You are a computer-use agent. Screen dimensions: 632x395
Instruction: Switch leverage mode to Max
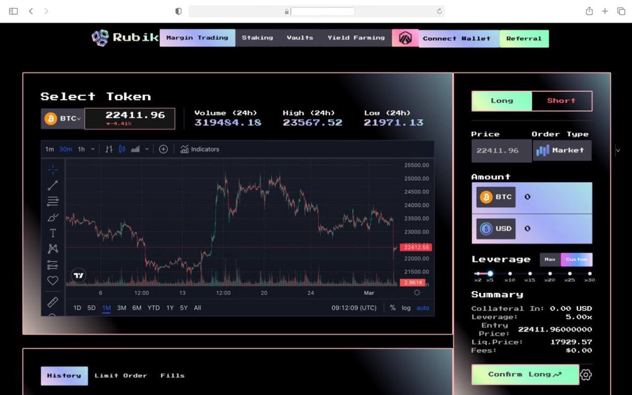(x=550, y=259)
